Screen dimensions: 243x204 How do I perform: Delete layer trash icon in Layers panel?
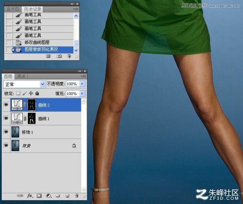(x=76, y=196)
